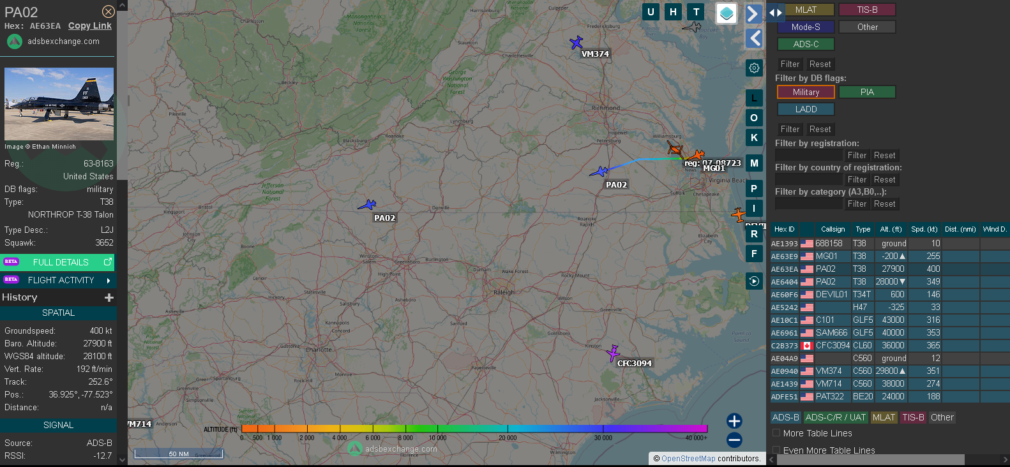Toggle the R map button
Screen dimensions: 1010x467
(x=754, y=234)
